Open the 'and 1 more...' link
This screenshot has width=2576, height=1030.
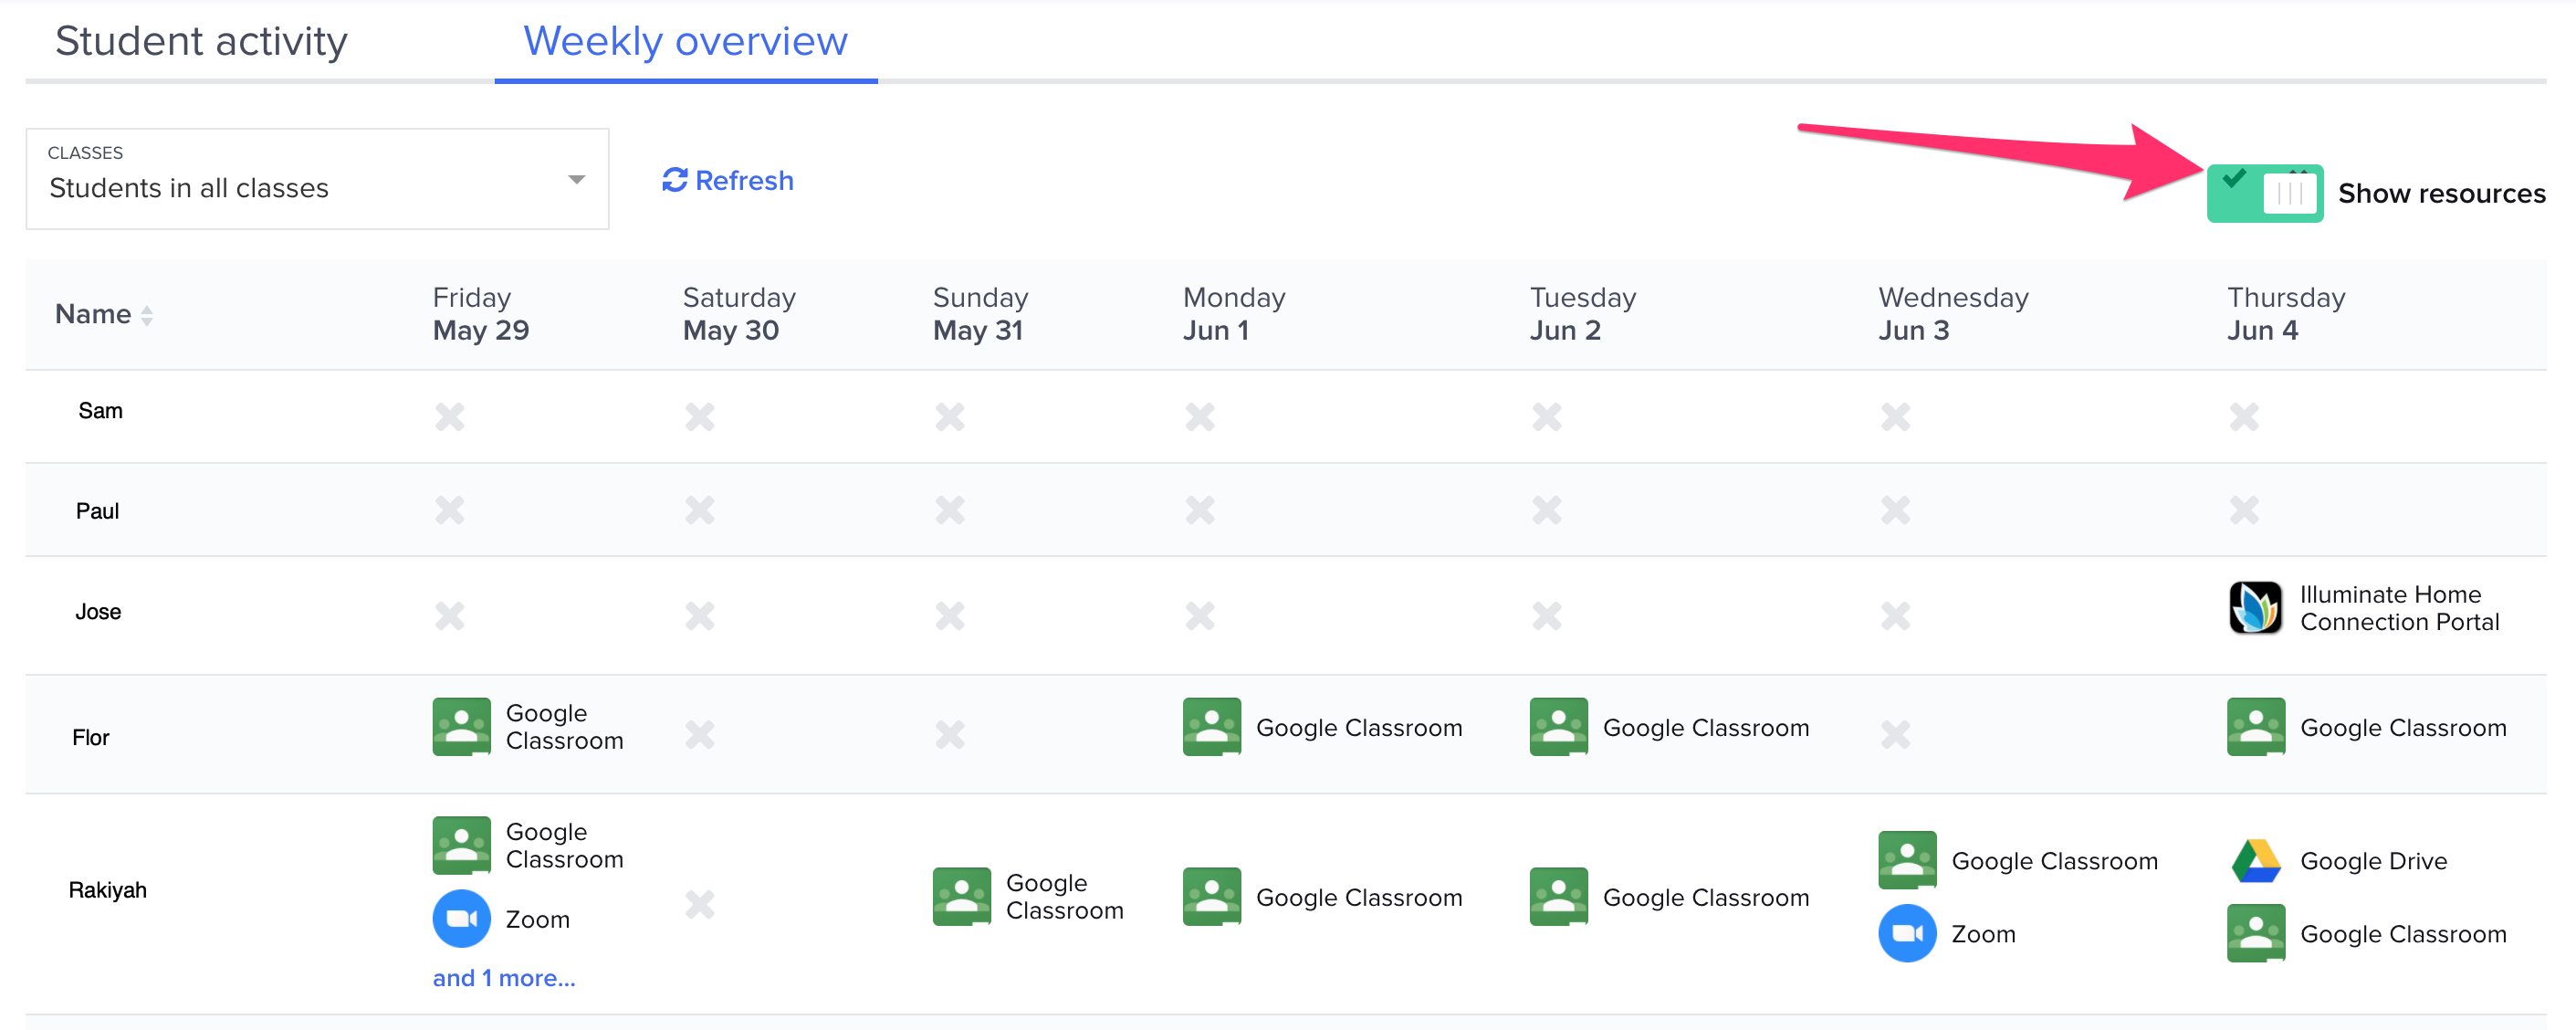pos(503,978)
